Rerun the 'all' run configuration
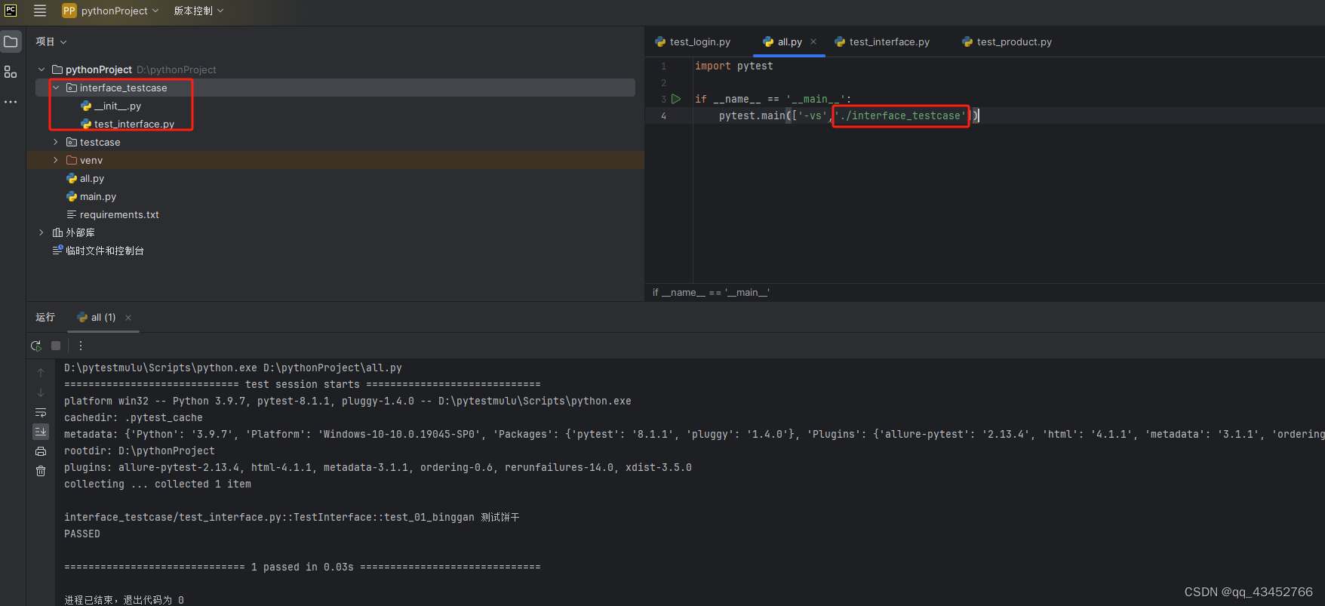 click(36, 346)
